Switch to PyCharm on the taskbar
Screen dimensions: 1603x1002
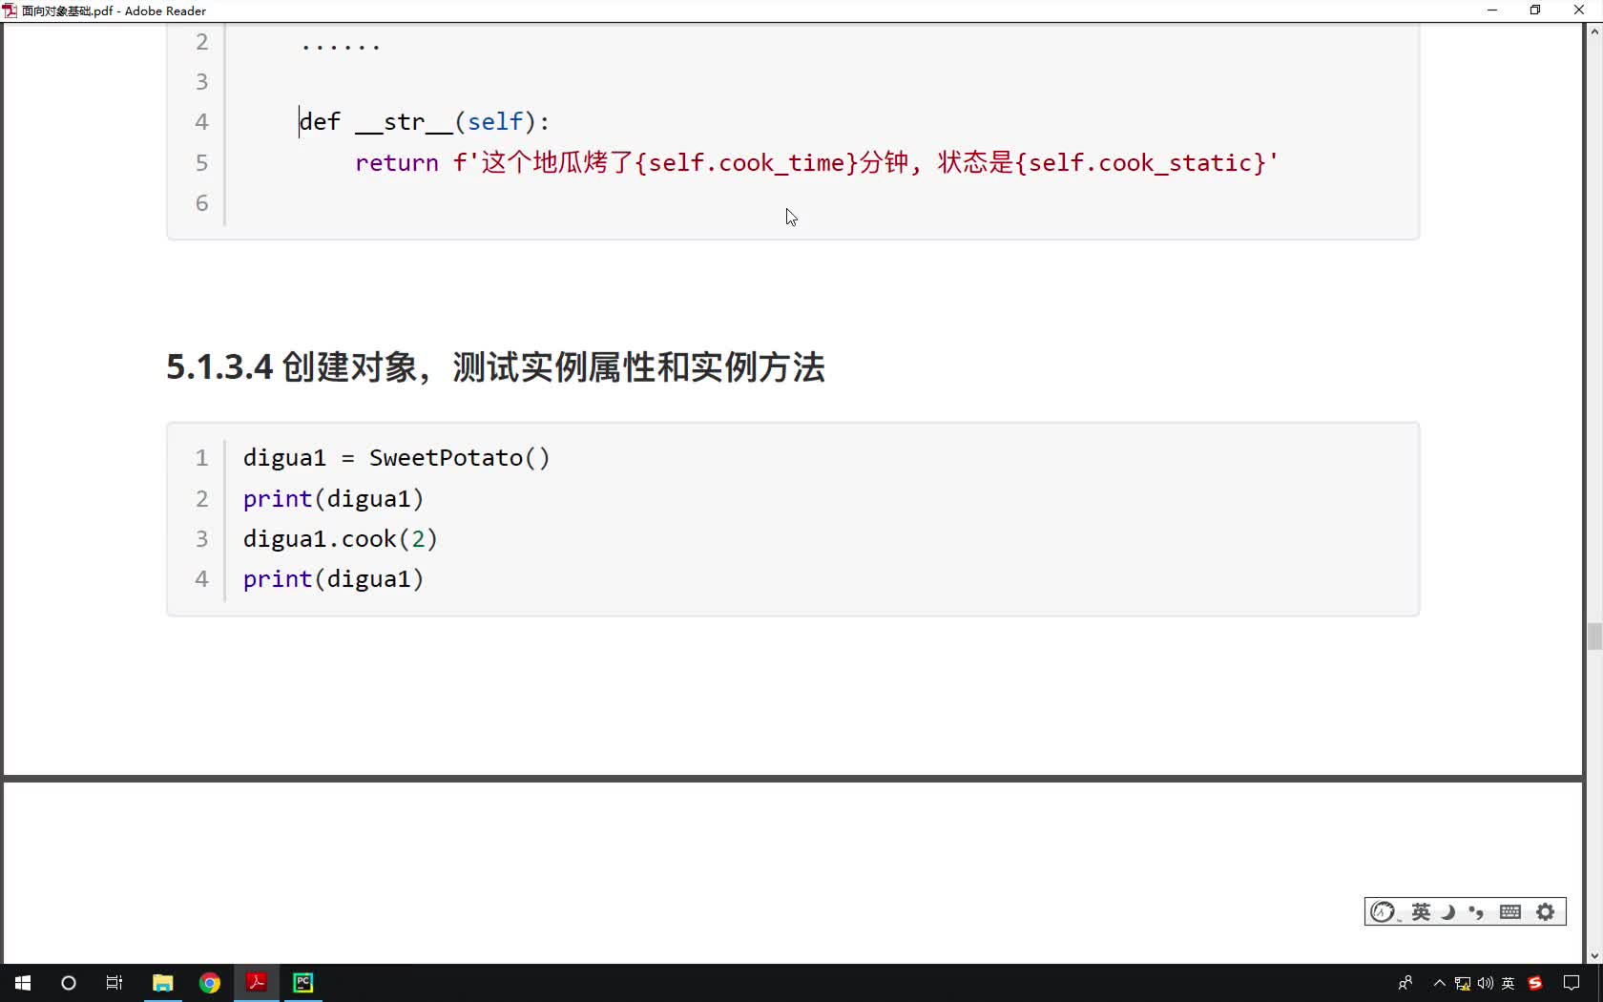click(303, 983)
